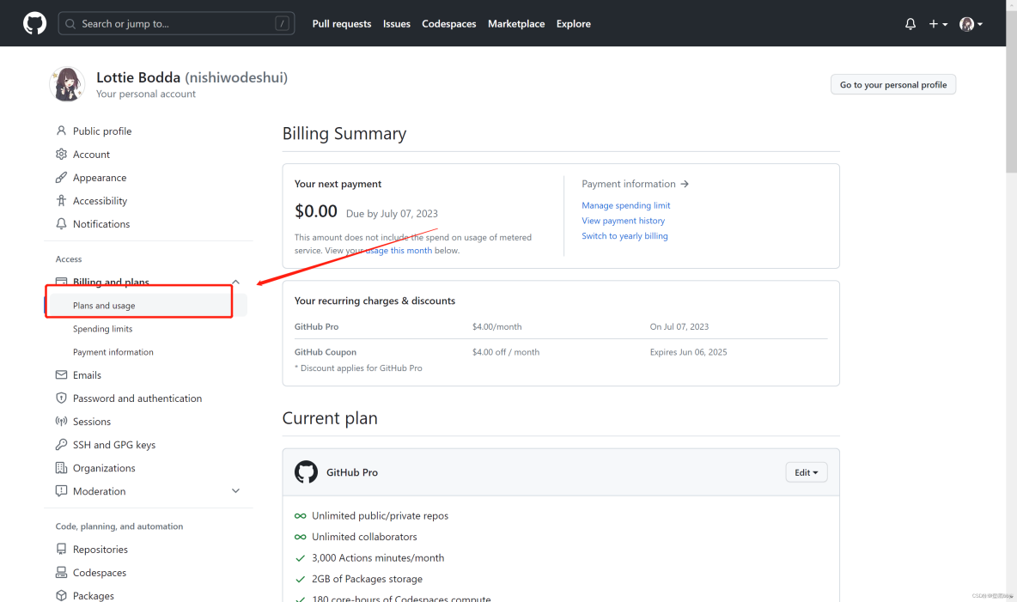
Task: Click the Account gear icon
Action: click(x=61, y=155)
